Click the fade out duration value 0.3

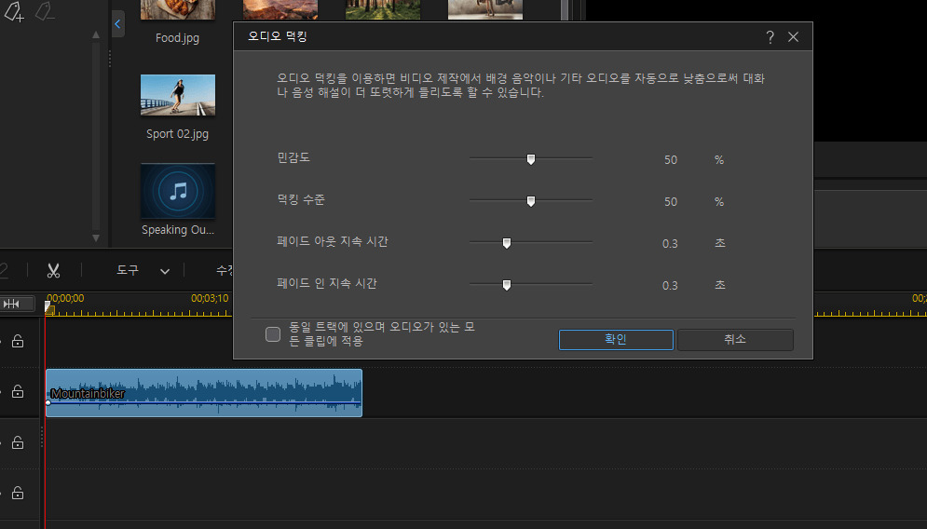pyautogui.click(x=670, y=243)
